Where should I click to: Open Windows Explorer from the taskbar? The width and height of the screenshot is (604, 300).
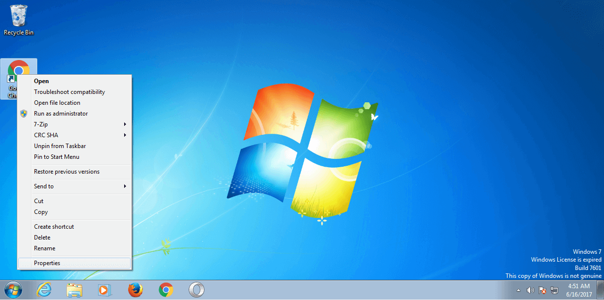(74, 290)
